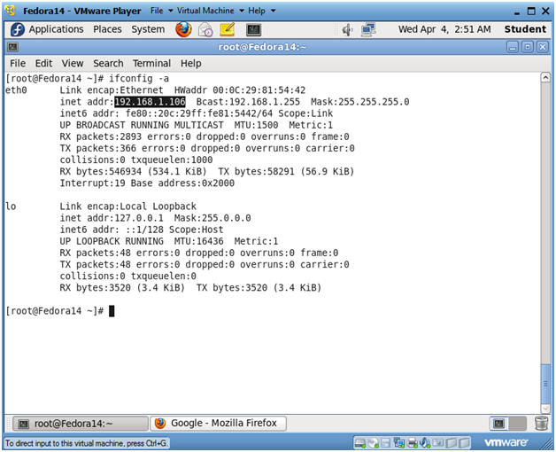Open the terminal Search menu
The width and height of the screenshot is (556, 452).
pos(108,63)
